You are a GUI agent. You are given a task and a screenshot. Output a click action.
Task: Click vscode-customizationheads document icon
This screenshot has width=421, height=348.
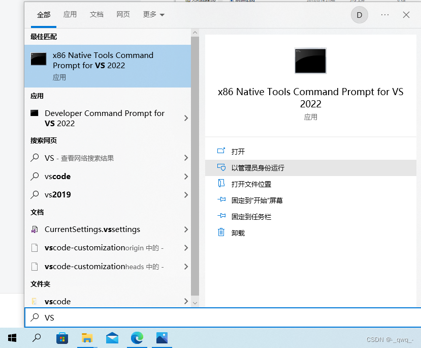pos(35,267)
